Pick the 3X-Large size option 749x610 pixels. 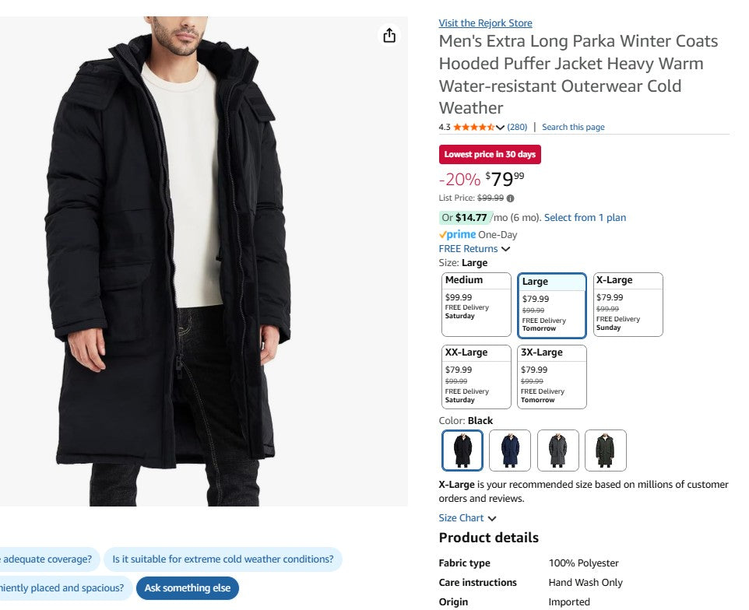point(551,377)
